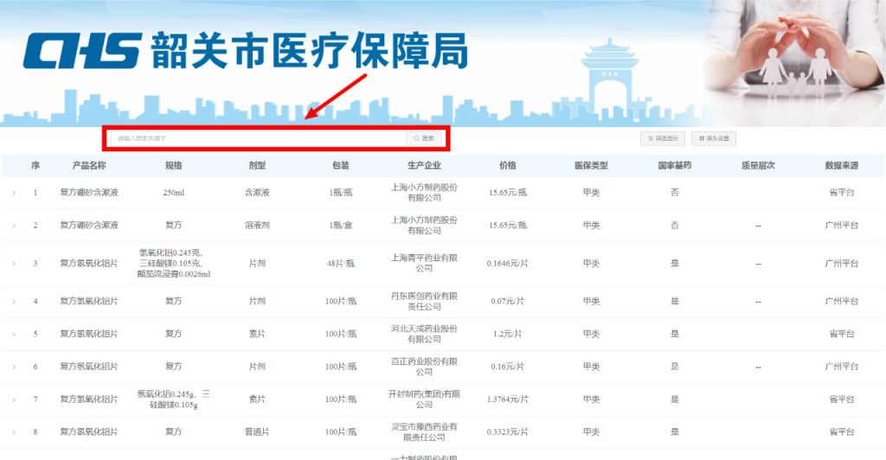Click the 韶关市医疗保障局 banner title
The height and width of the screenshot is (460, 886).
[x=310, y=51]
